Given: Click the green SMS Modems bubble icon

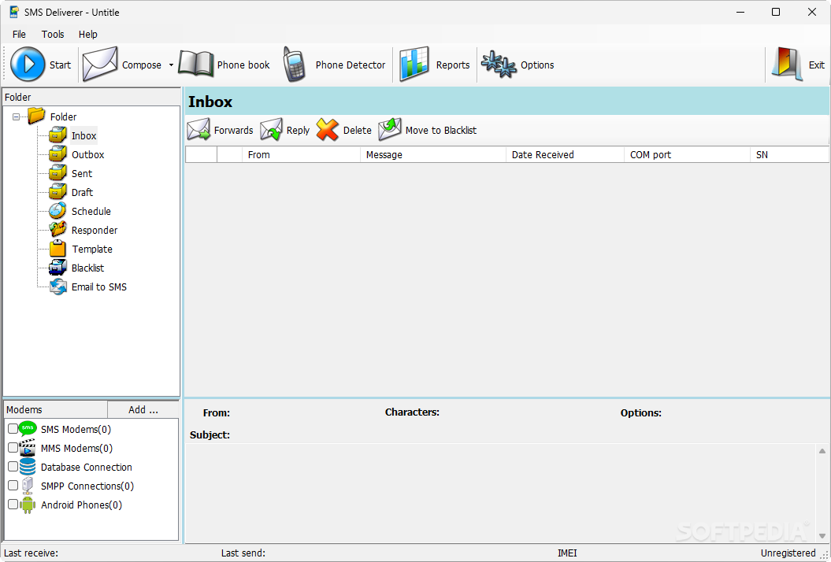Looking at the screenshot, I should click(28, 428).
